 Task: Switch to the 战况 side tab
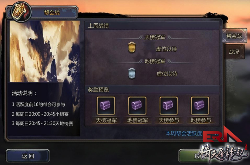(234, 52)
